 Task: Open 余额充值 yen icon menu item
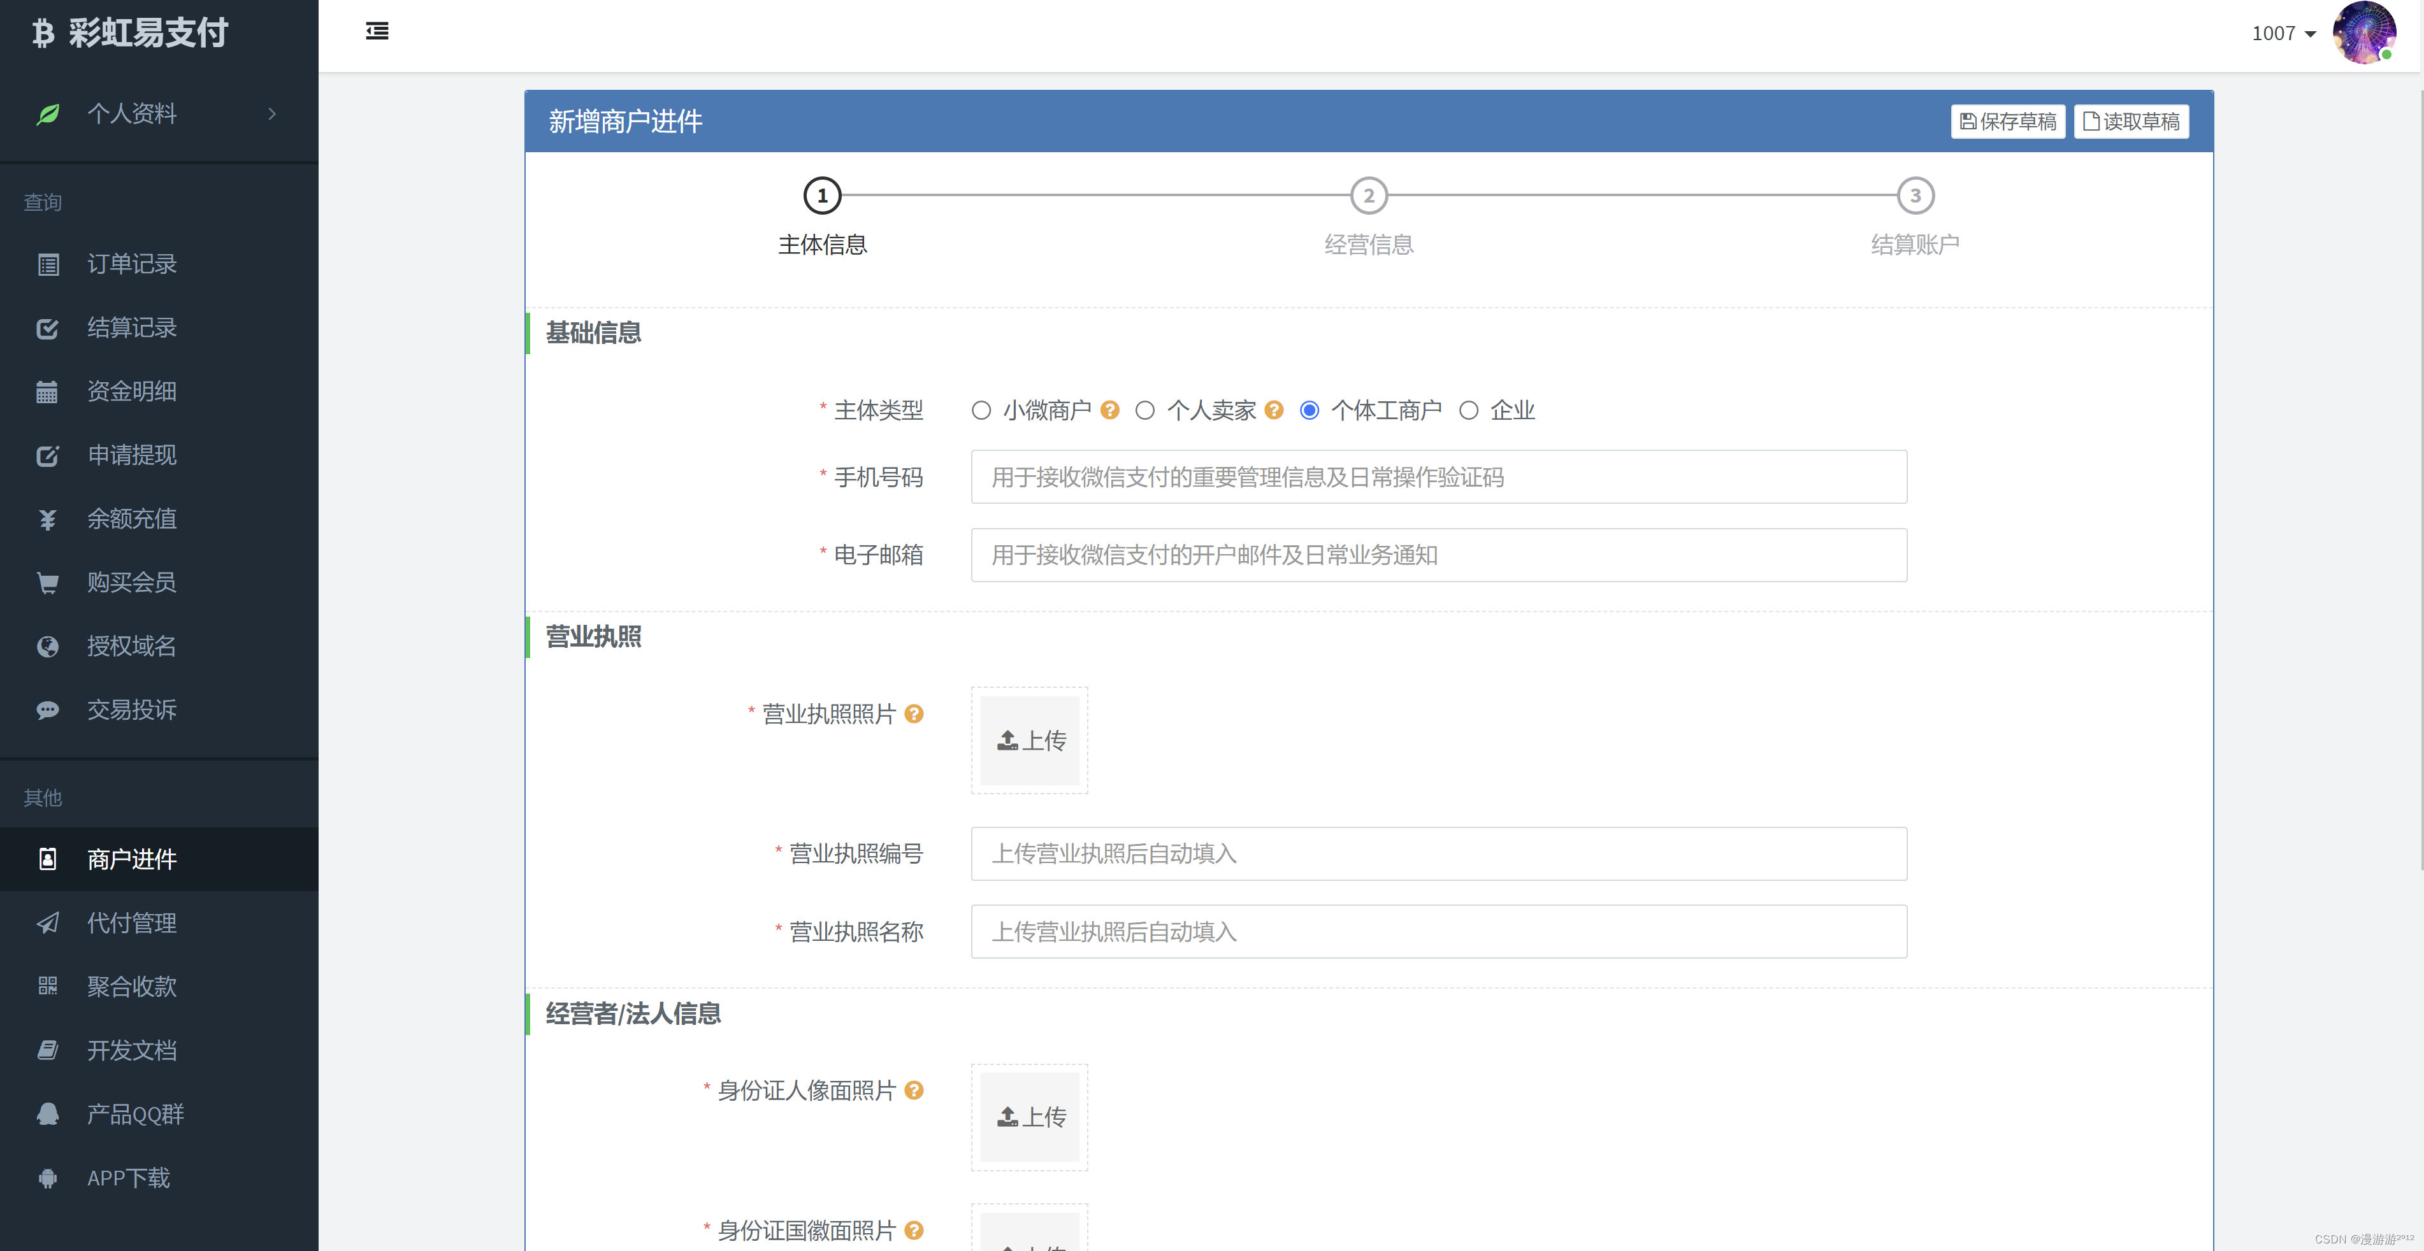click(132, 519)
